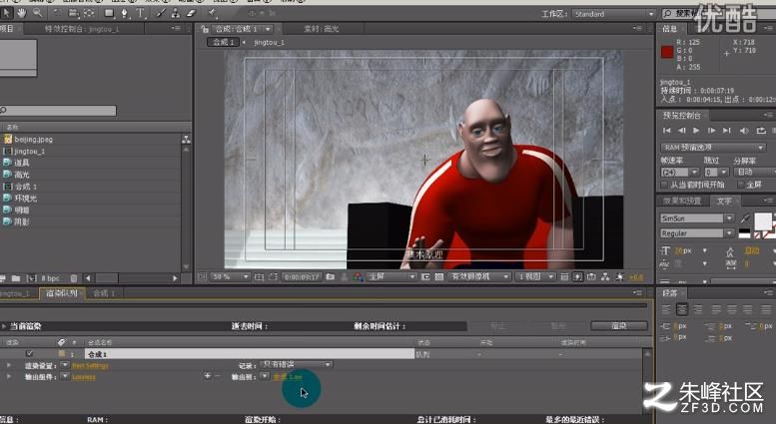The height and width of the screenshot is (424, 776).
Task: Switch to the 素材: 高光 tab
Action: (x=322, y=29)
